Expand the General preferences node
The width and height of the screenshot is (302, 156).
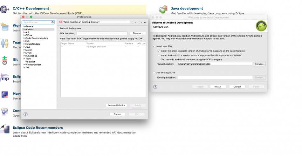[24, 26]
